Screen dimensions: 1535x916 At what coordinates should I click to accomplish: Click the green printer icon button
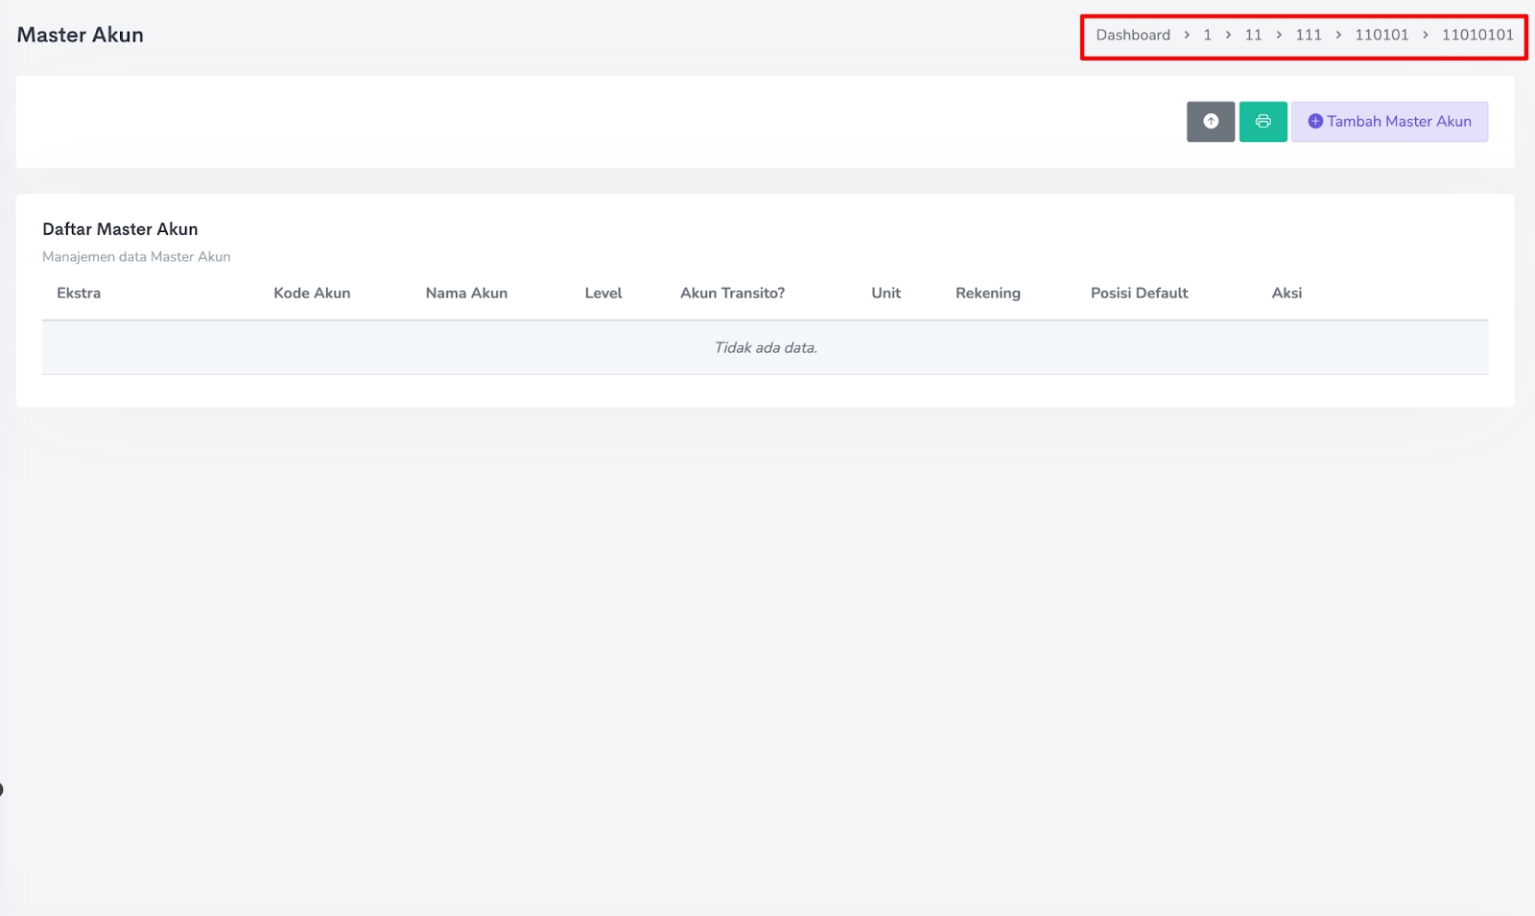[x=1263, y=122]
